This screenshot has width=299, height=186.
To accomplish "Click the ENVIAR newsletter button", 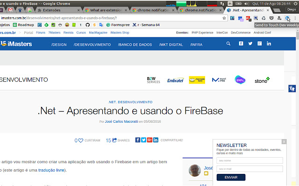I will (231, 177).
